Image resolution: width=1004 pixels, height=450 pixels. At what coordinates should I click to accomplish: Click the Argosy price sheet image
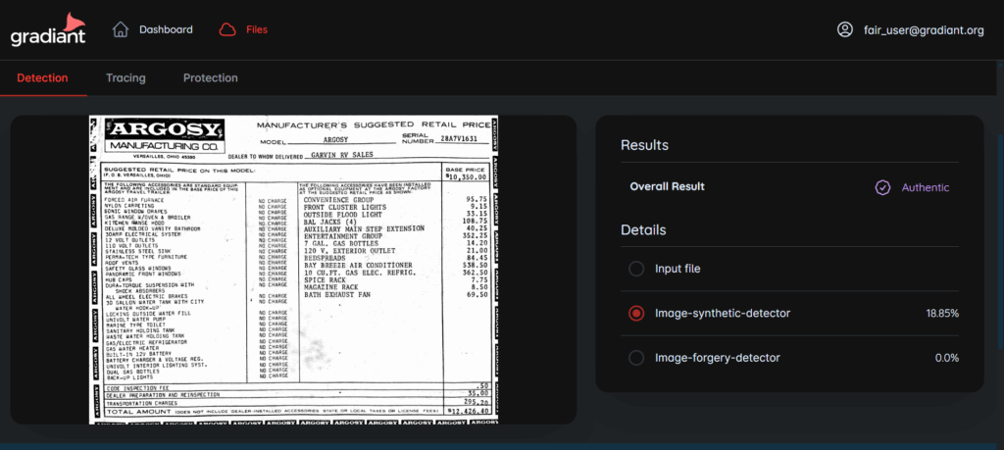pyautogui.click(x=293, y=270)
